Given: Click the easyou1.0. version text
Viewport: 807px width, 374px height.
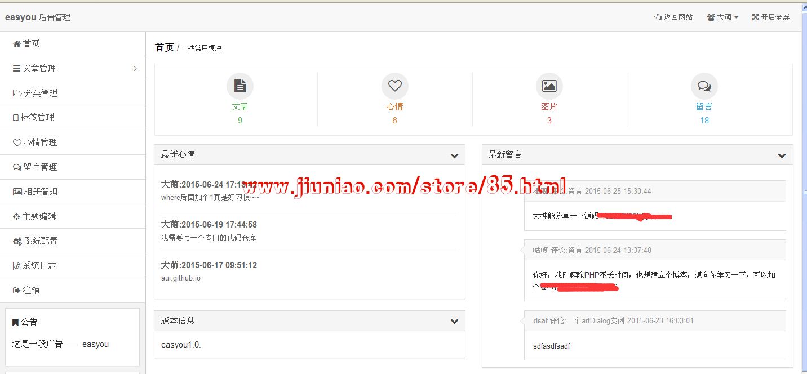Looking at the screenshot, I should [x=181, y=345].
